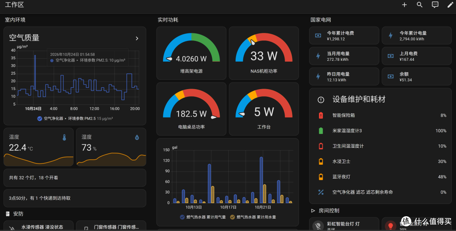The image size is (456, 231).
Task: Open the 水浸传感器 浸没状态 card
Action: (38, 226)
